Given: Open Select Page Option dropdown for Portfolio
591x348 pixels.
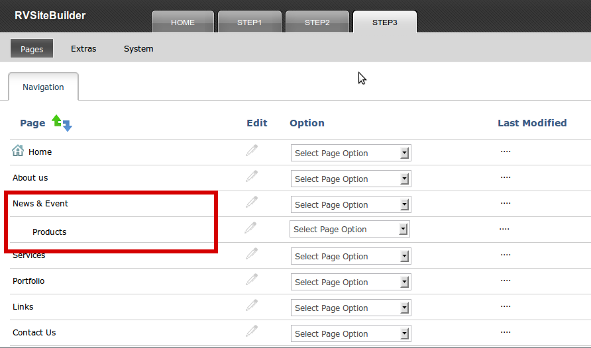Looking at the screenshot, I should (x=351, y=282).
